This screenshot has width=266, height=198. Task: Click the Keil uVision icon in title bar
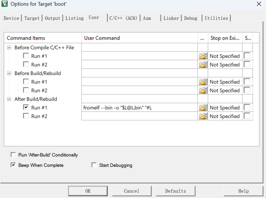5,4
